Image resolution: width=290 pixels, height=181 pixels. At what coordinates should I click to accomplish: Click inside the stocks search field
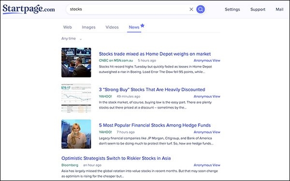pos(128,9)
